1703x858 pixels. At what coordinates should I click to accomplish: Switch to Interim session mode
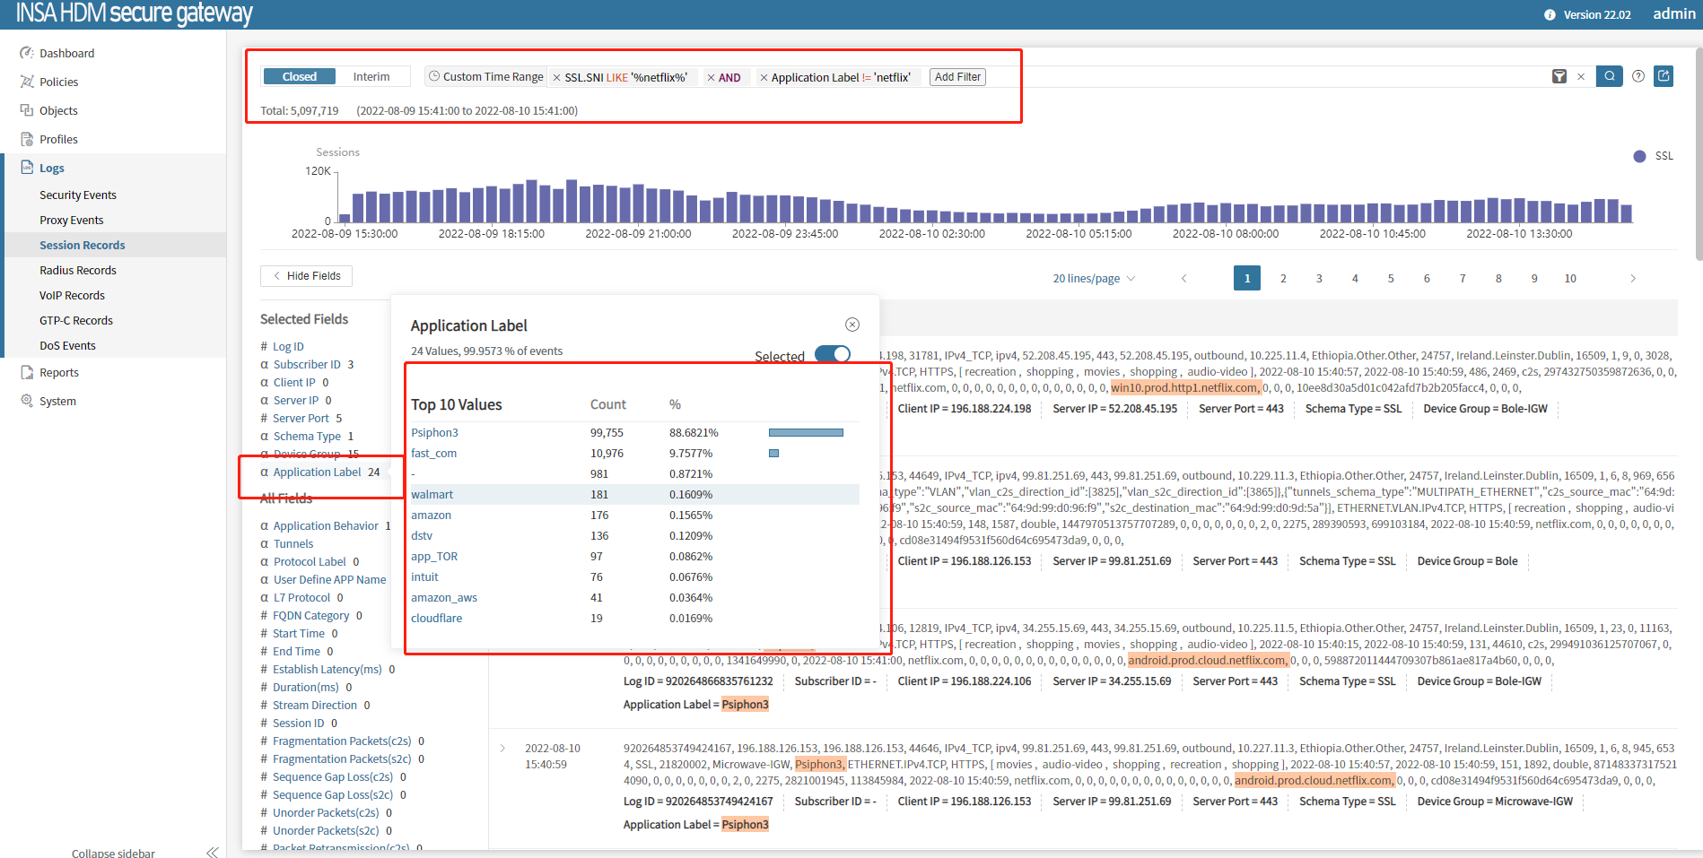[x=371, y=77]
